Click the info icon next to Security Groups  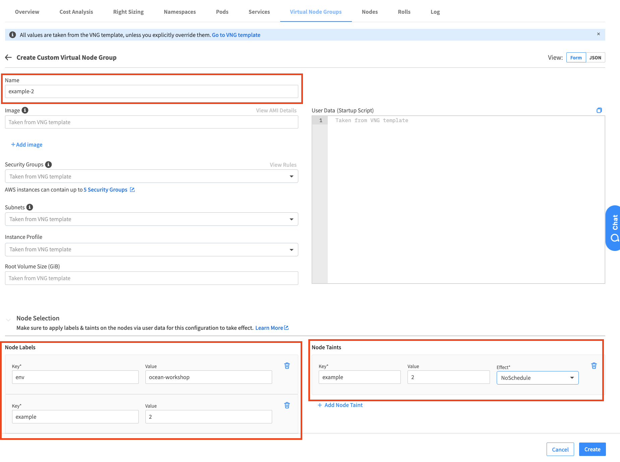coord(49,164)
